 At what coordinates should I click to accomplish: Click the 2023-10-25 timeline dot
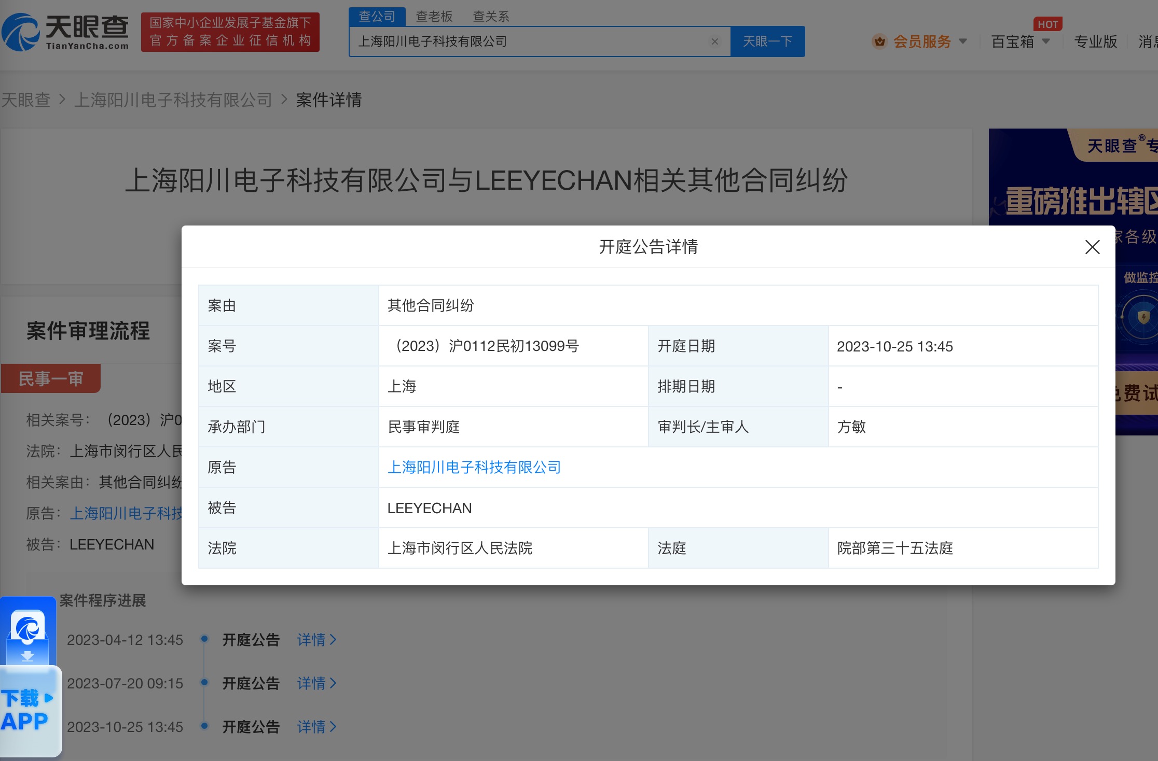[x=204, y=726]
